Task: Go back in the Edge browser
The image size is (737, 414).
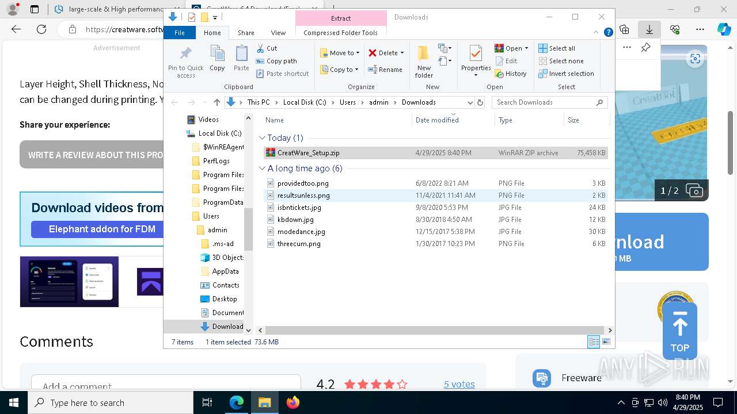Action: pos(16,29)
